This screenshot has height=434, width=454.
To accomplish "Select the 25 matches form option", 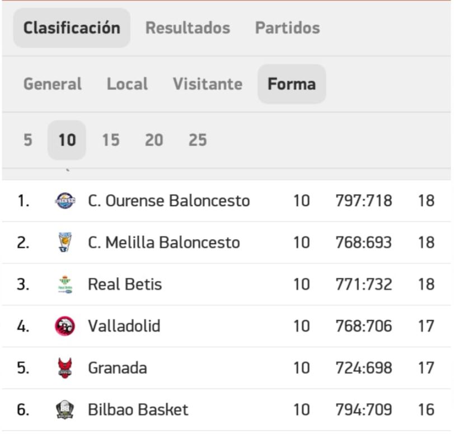I will pos(198,140).
